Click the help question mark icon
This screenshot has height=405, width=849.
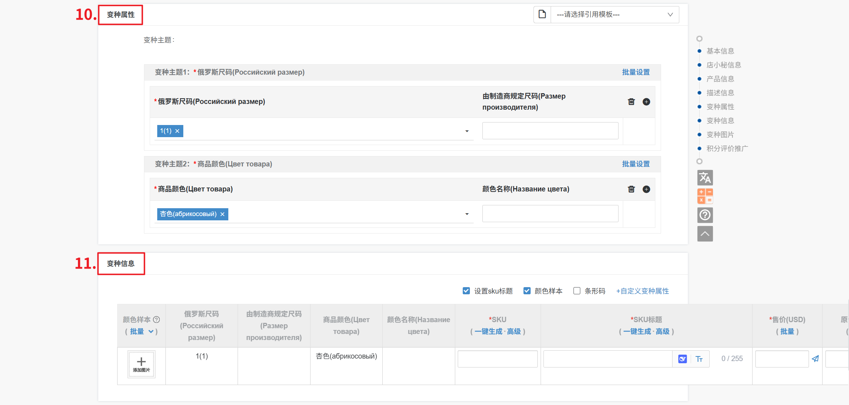click(x=705, y=215)
